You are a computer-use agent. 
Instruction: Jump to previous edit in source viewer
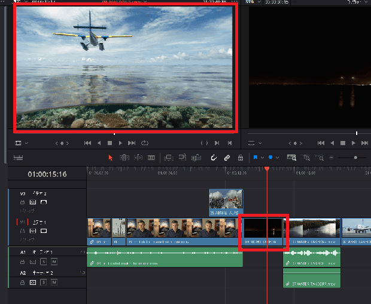[230, 143]
